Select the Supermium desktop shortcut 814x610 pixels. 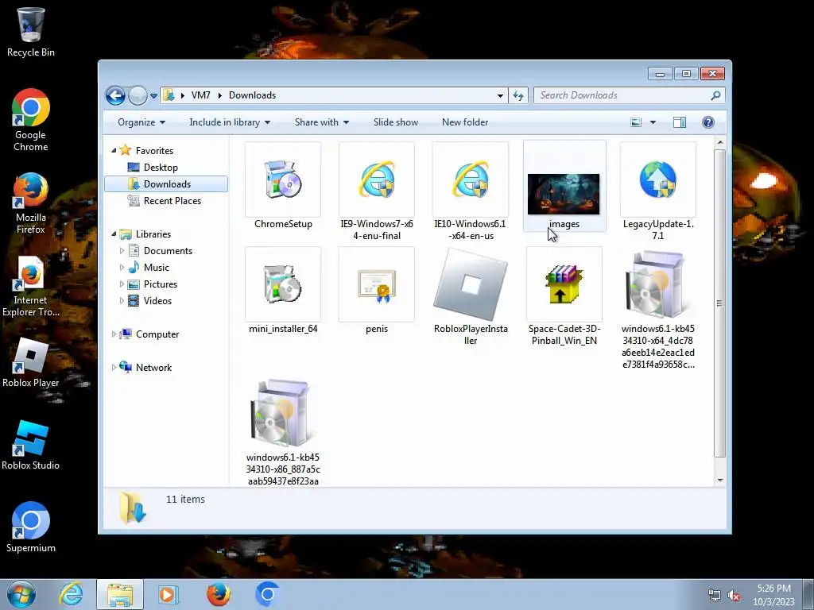[x=31, y=527]
